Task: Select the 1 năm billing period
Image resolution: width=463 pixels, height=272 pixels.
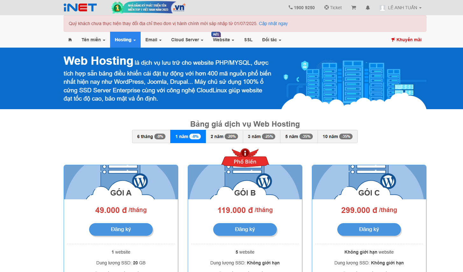Action: click(188, 136)
